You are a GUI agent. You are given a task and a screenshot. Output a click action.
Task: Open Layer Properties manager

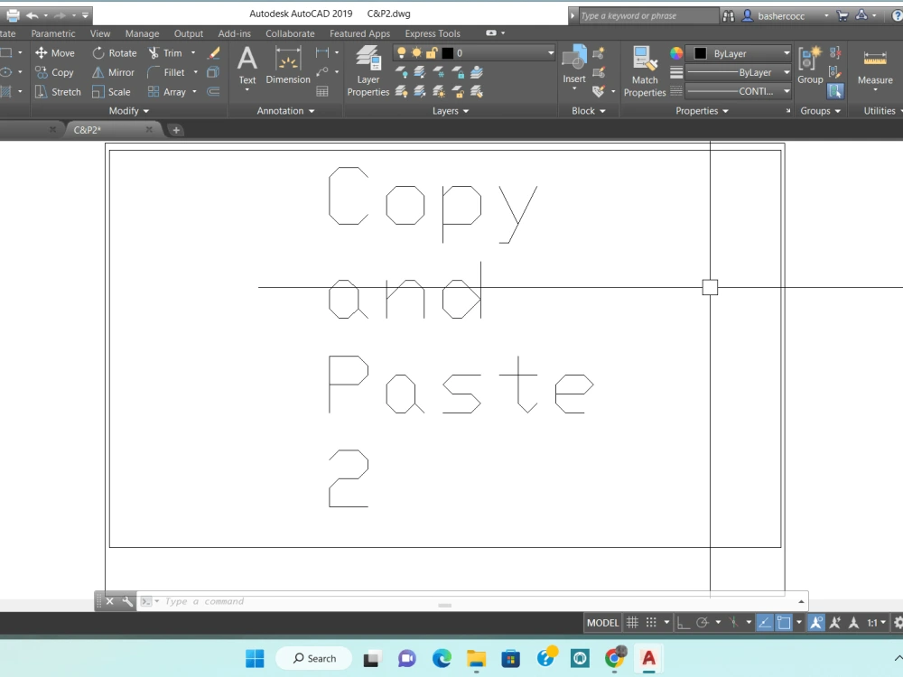point(368,71)
